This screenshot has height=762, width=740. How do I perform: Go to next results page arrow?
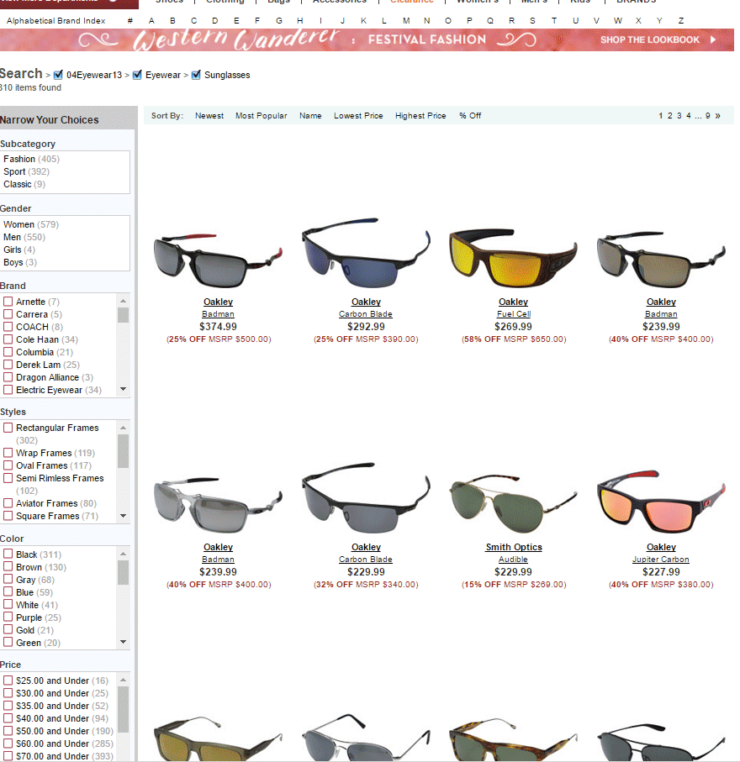point(717,116)
